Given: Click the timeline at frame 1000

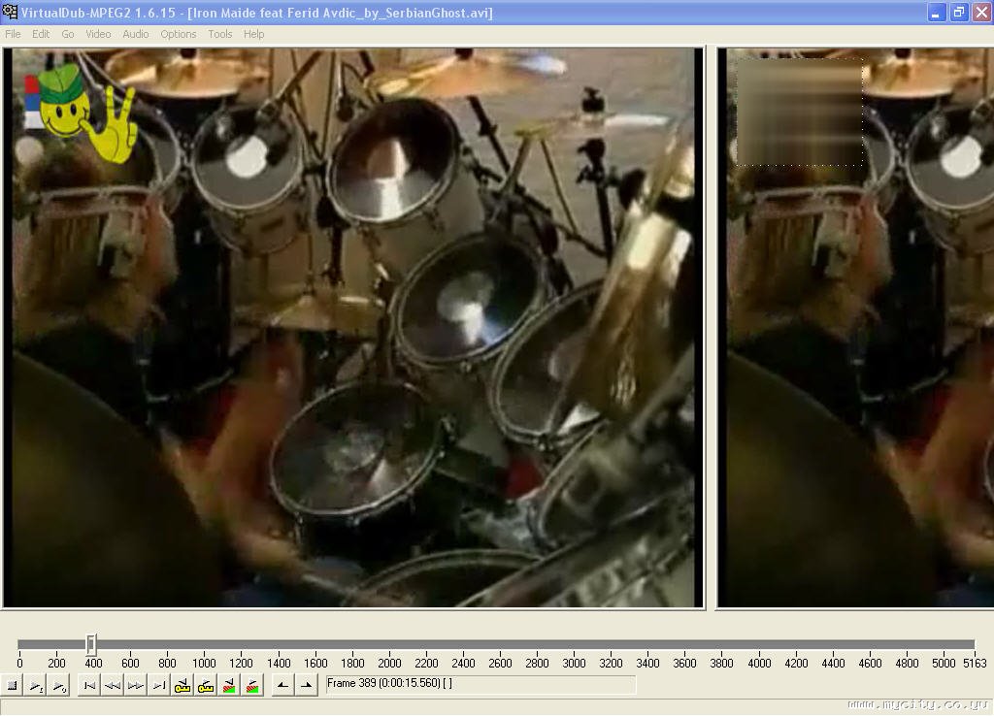Looking at the screenshot, I should click(204, 645).
